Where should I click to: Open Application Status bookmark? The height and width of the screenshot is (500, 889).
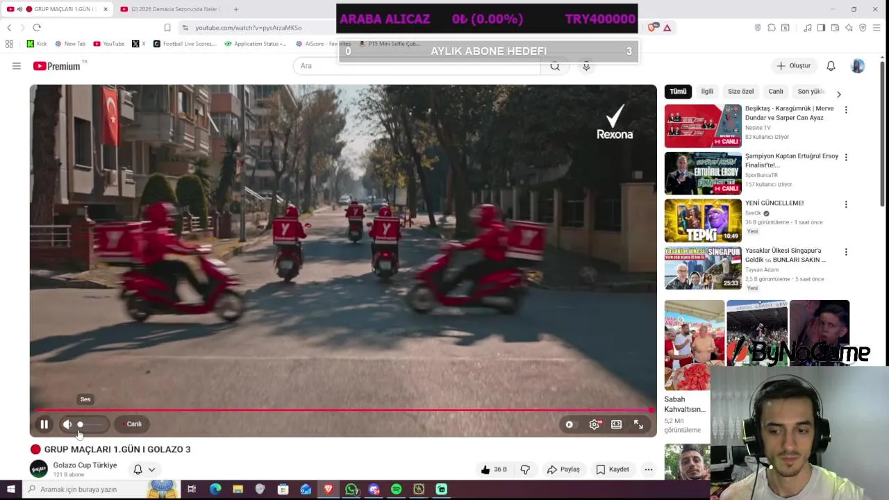(255, 44)
